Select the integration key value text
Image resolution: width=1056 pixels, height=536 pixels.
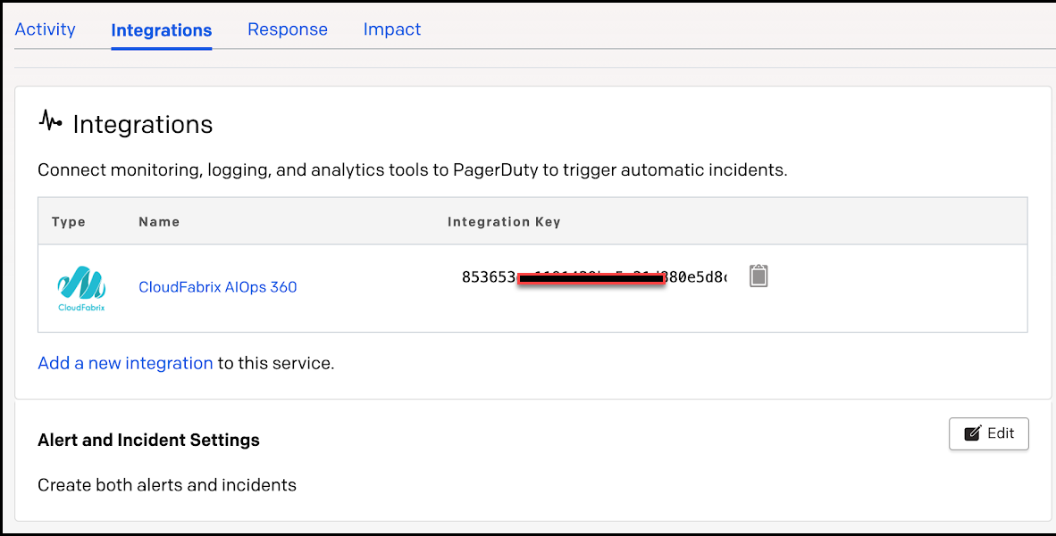[x=594, y=277]
